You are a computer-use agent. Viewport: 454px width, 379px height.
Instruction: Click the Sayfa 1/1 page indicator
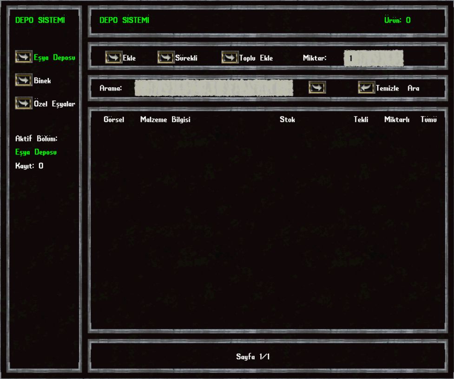(x=253, y=356)
